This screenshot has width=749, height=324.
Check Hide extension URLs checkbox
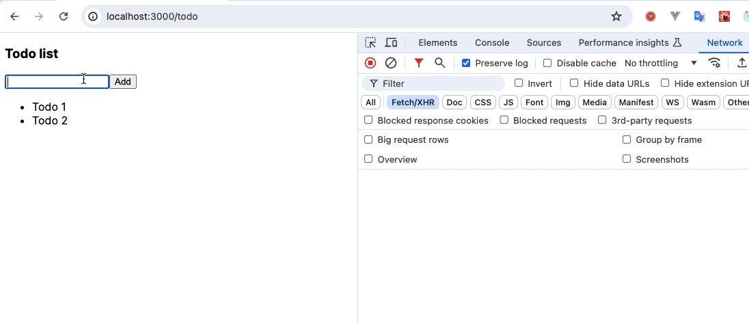tap(665, 83)
